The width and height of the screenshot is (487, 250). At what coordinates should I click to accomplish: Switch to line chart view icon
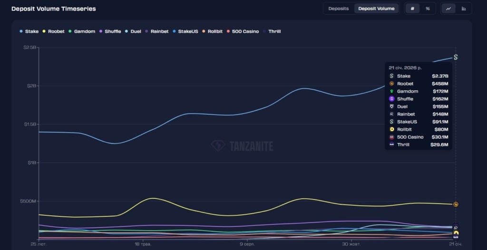[448, 9]
